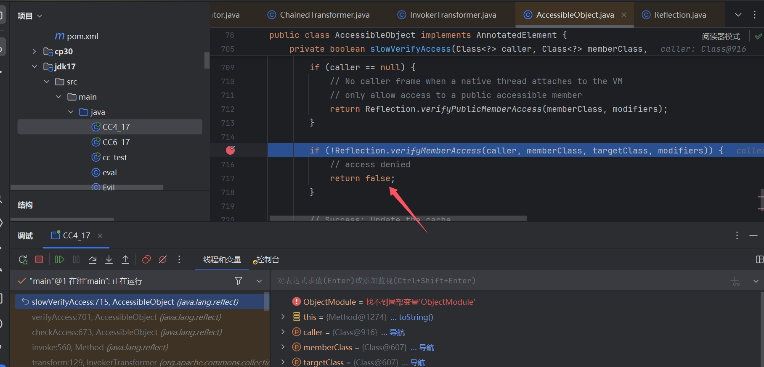Switch to the Reflection.java tab
The height and width of the screenshot is (367, 764).
click(x=674, y=15)
